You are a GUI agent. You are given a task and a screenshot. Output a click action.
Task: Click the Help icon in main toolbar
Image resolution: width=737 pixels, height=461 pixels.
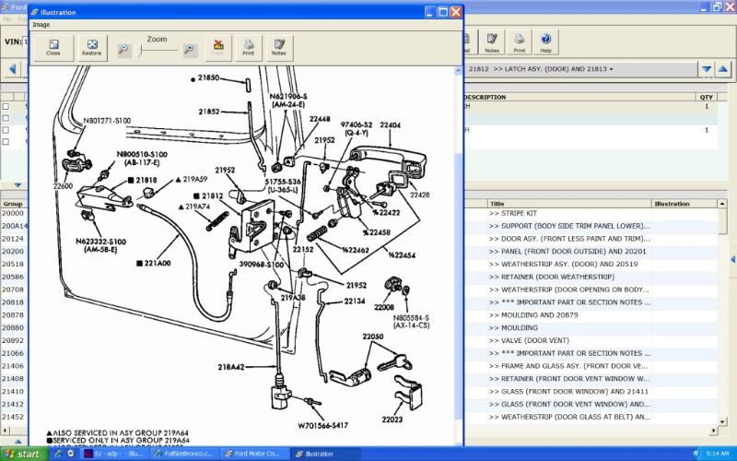pyautogui.click(x=545, y=41)
